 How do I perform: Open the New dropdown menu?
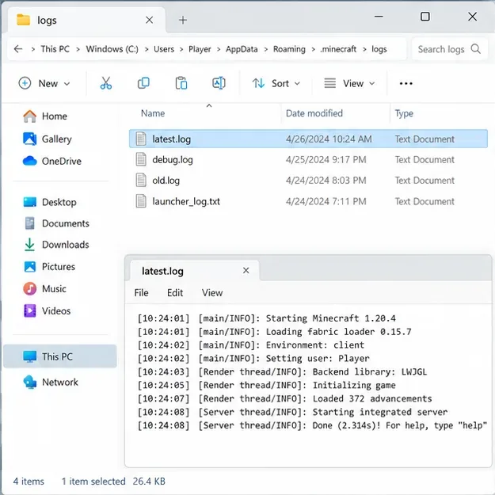[x=44, y=84]
